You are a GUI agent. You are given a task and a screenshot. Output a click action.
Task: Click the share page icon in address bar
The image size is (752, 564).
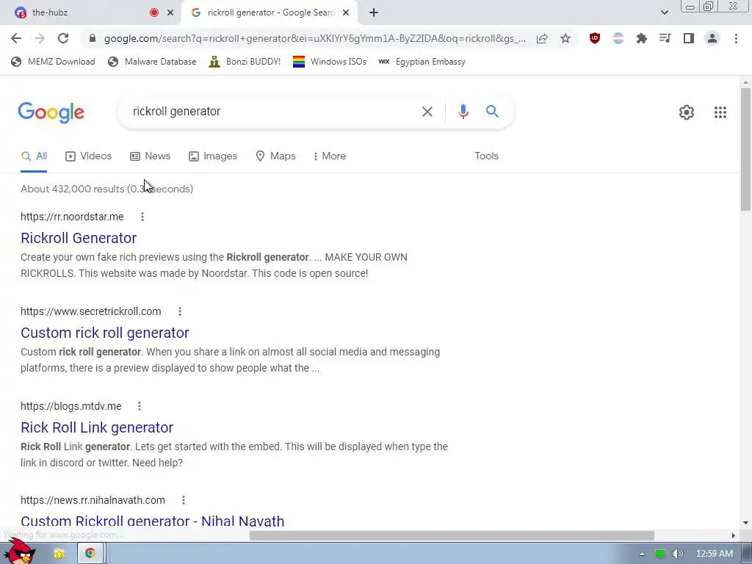pos(542,38)
